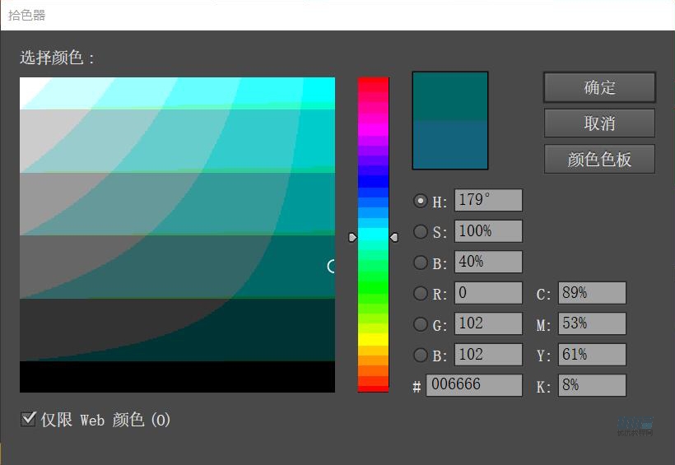
Task: Click the hex color code field
Action: 473,385
